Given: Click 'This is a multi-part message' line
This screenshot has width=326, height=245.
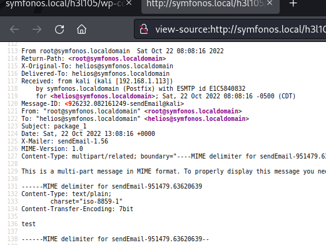Looking at the screenshot, I should point(173,171).
